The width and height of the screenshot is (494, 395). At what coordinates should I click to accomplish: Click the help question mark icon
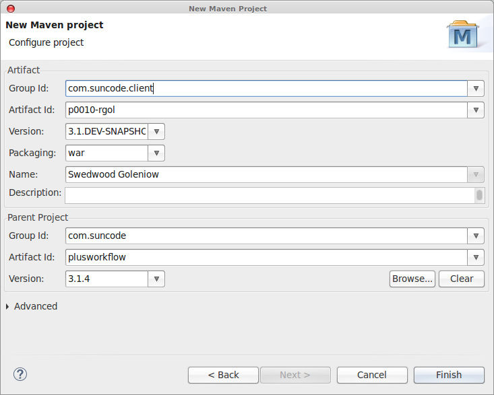click(x=20, y=374)
